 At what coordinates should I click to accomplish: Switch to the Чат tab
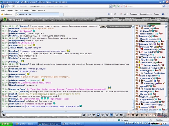(x=103, y=26)
